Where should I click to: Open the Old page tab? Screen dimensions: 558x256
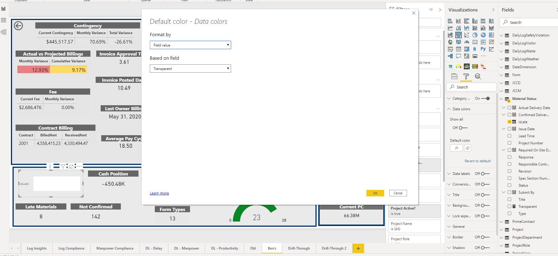(x=253, y=248)
